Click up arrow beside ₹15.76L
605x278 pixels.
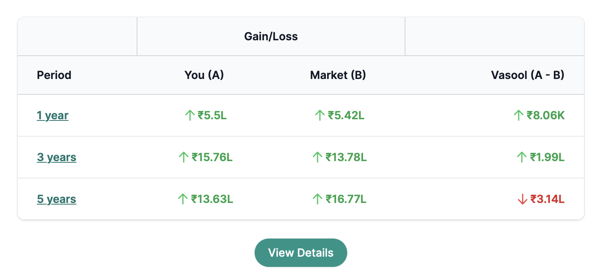pos(183,158)
